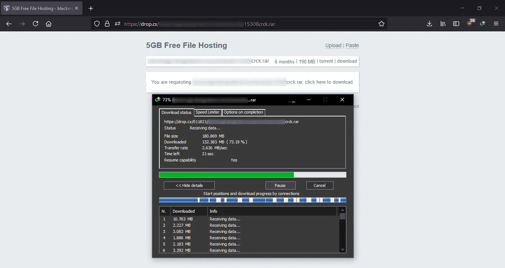Click the connections list scrollbar down arrow
Screen dimensions: 505x268
tap(342, 250)
